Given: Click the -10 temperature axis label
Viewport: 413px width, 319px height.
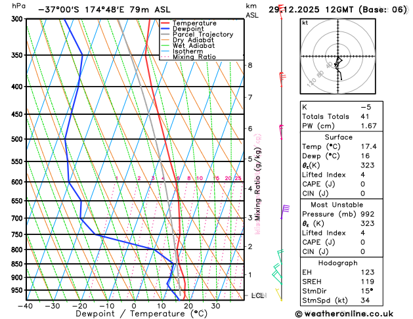Looking at the screenshot, I should [x=107, y=306].
